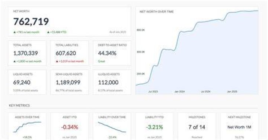Click the 800.0K y-axis label
Viewport: 268px width, 140px height.
pos(141,30)
